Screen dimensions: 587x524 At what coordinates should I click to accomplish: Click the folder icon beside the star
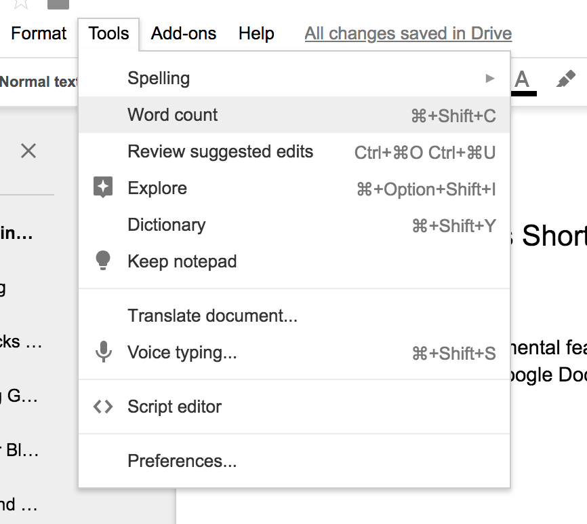[58, 4]
